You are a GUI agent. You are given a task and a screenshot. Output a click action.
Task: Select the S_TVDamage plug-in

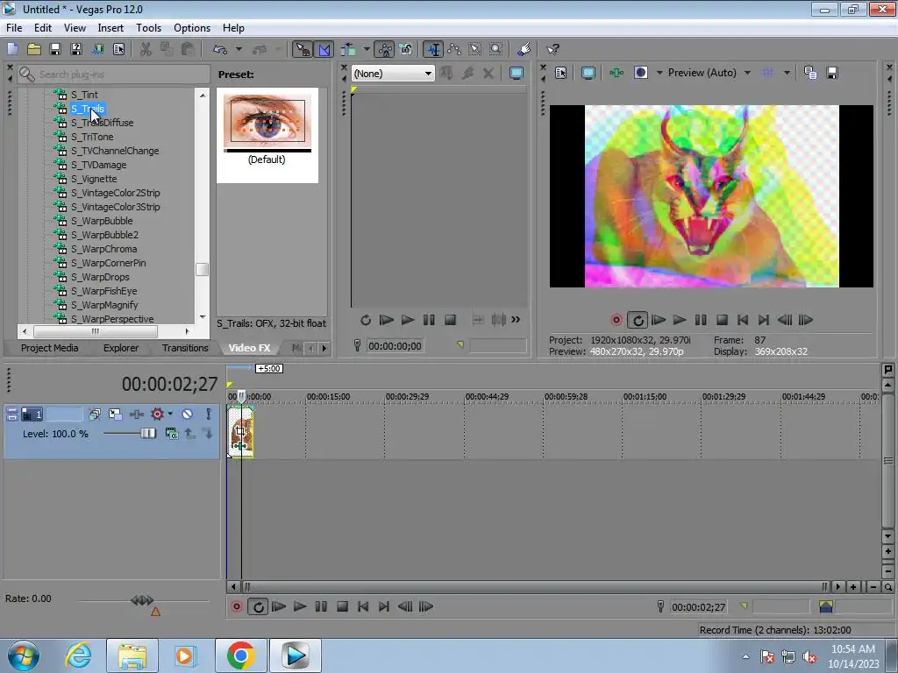coord(98,165)
